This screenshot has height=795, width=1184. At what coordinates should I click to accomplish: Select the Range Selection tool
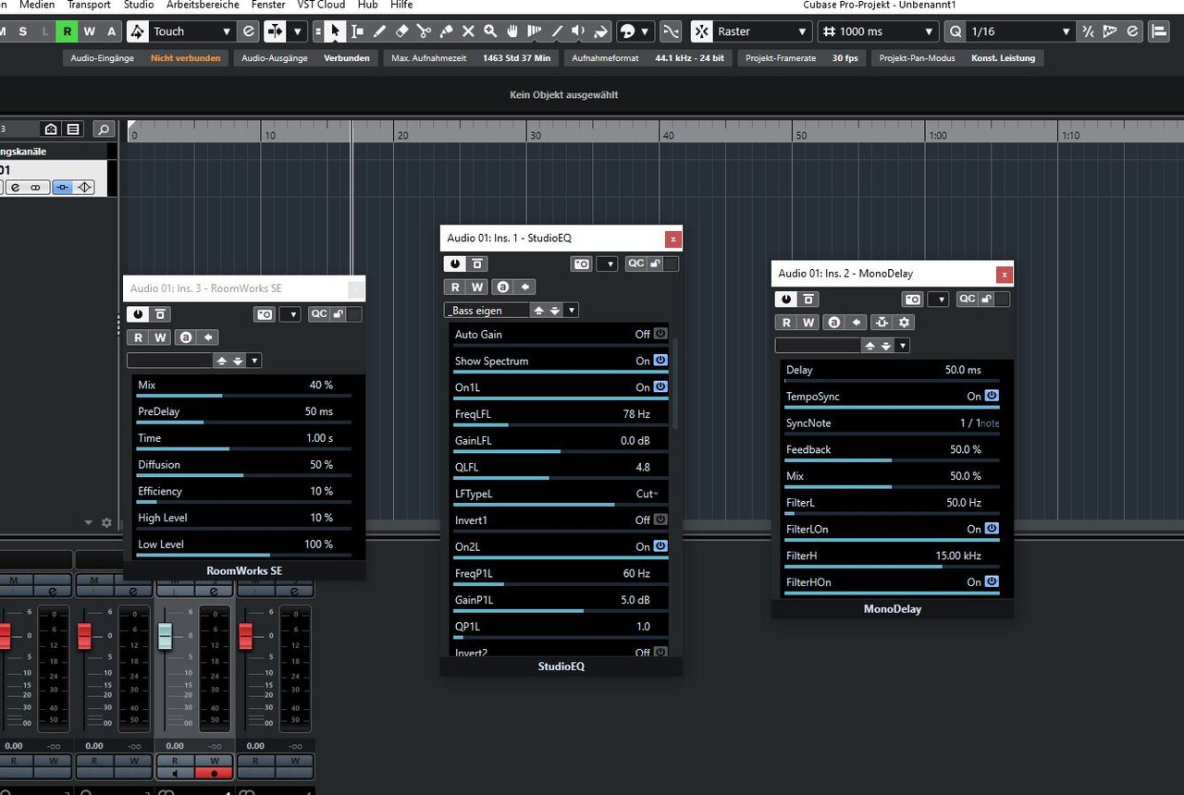pyautogui.click(x=357, y=31)
